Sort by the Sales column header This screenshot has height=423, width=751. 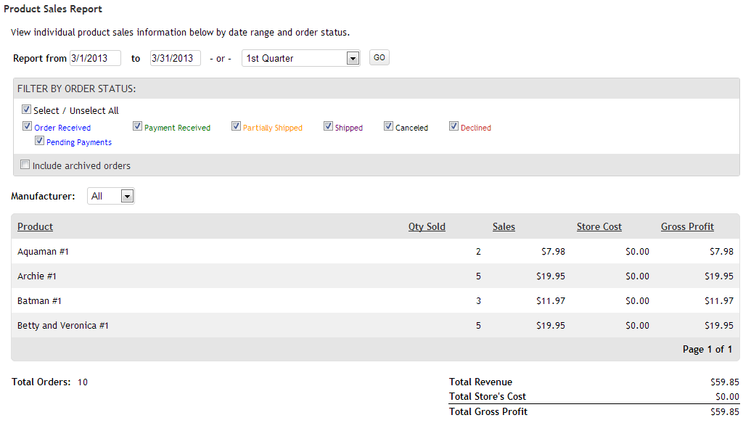pos(504,226)
